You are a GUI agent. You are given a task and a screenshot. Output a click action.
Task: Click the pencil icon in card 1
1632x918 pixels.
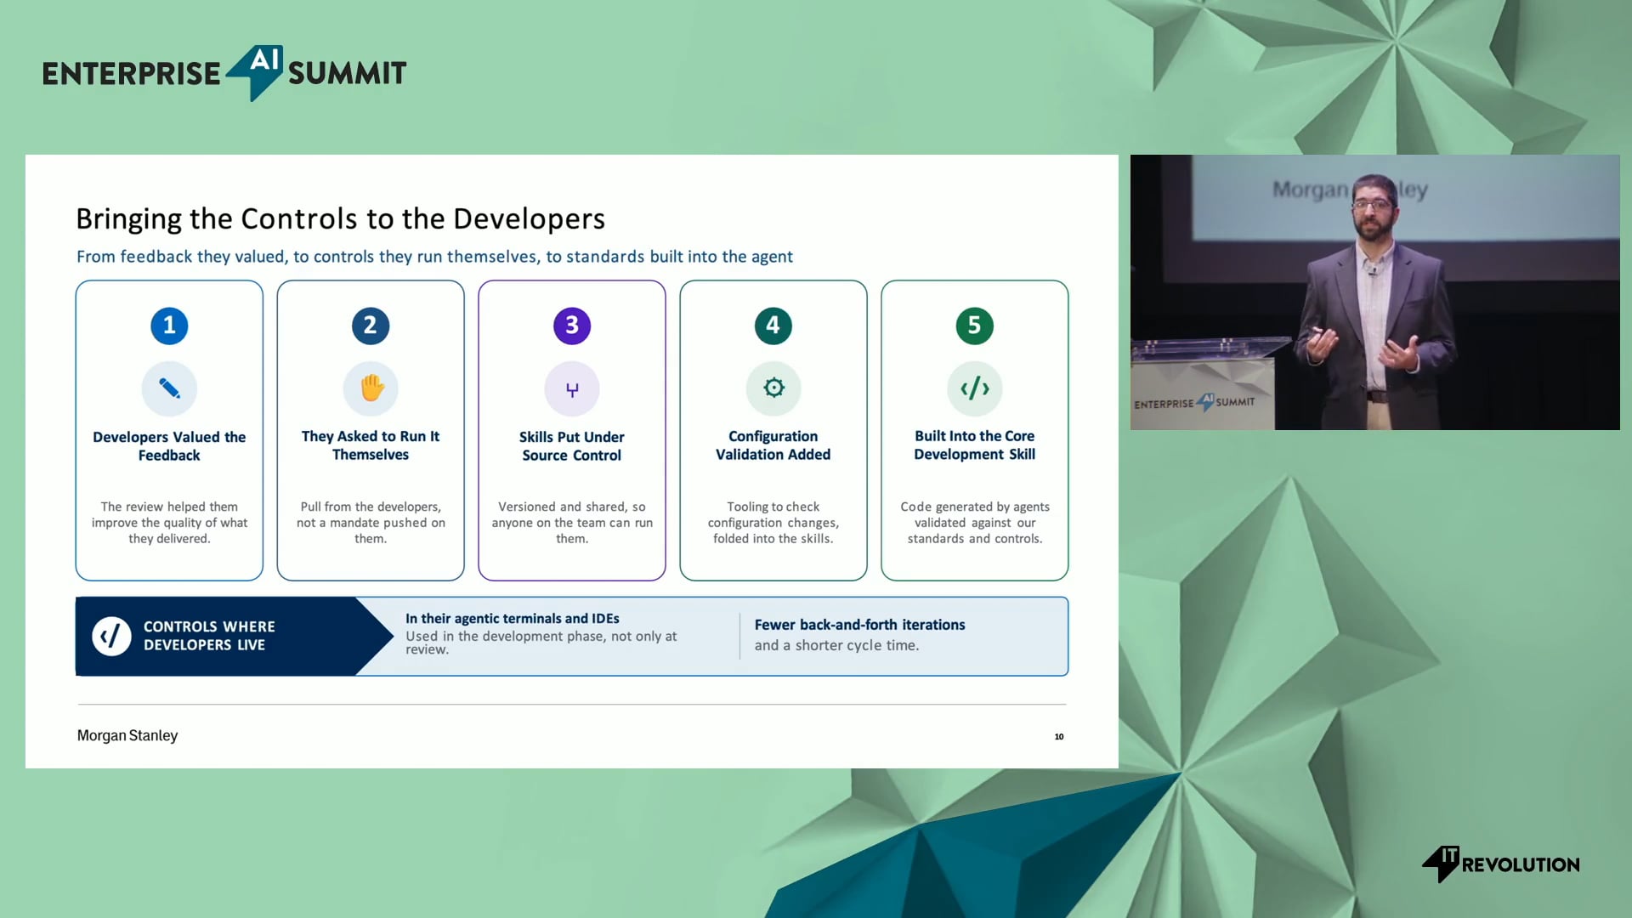(x=169, y=388)
